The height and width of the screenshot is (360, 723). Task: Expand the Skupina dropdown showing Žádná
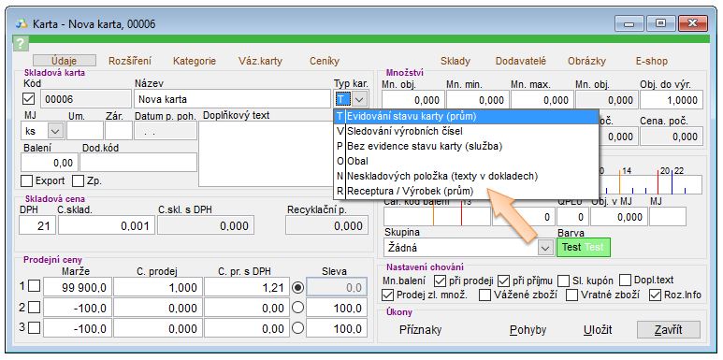coord(545,248)
